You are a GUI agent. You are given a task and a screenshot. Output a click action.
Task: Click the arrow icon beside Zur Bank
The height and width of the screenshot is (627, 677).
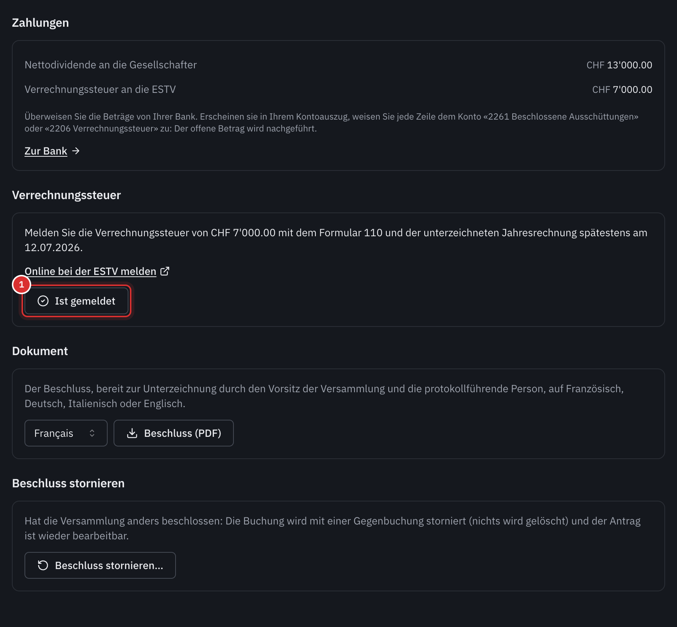click(76, 151)
